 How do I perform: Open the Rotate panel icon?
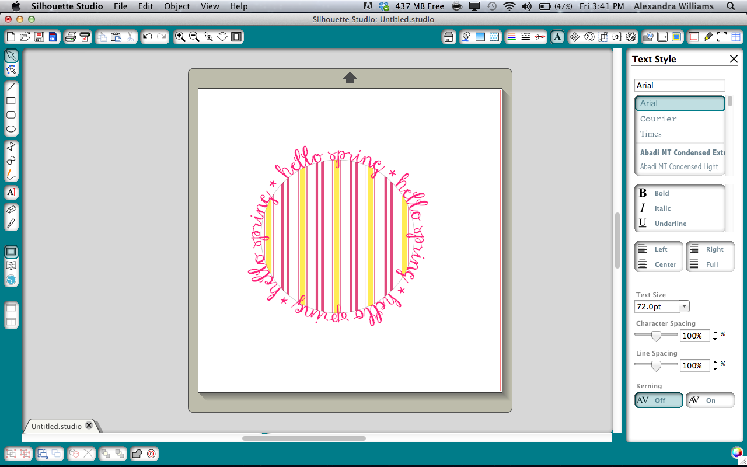pyautogui.click(x=588, y=37)
